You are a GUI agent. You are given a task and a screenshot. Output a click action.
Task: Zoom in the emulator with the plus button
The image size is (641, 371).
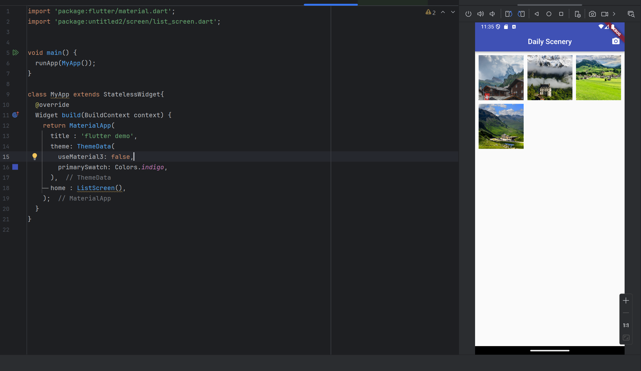coord(626,301)
